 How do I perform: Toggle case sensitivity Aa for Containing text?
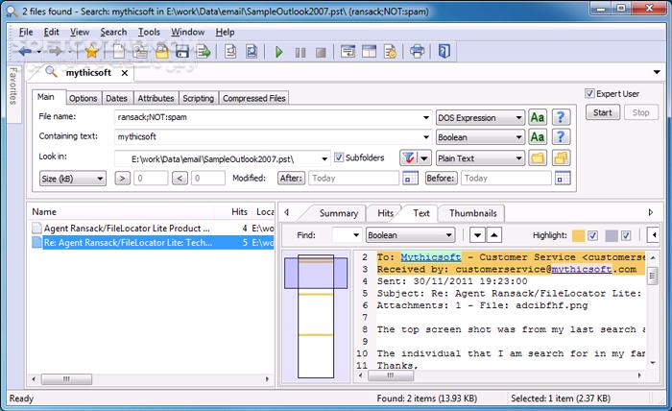click(538, 137)
